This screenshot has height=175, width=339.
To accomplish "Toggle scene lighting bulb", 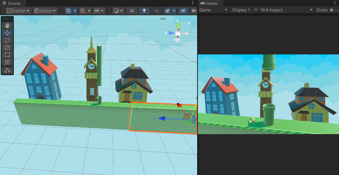I will pyautogui.click(x=144, y=11).
